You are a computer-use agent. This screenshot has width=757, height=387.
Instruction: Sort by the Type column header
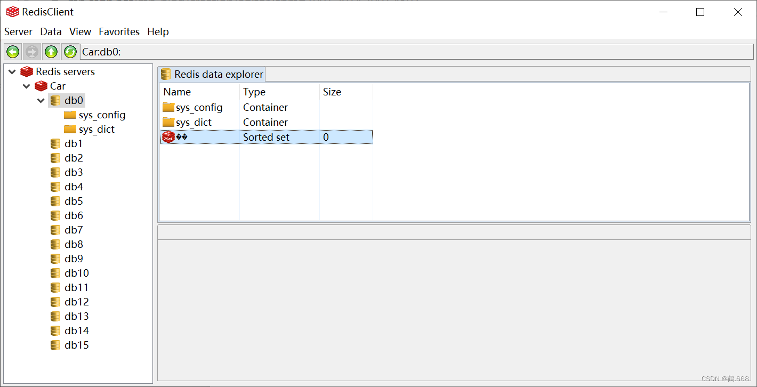coord(279,92)
